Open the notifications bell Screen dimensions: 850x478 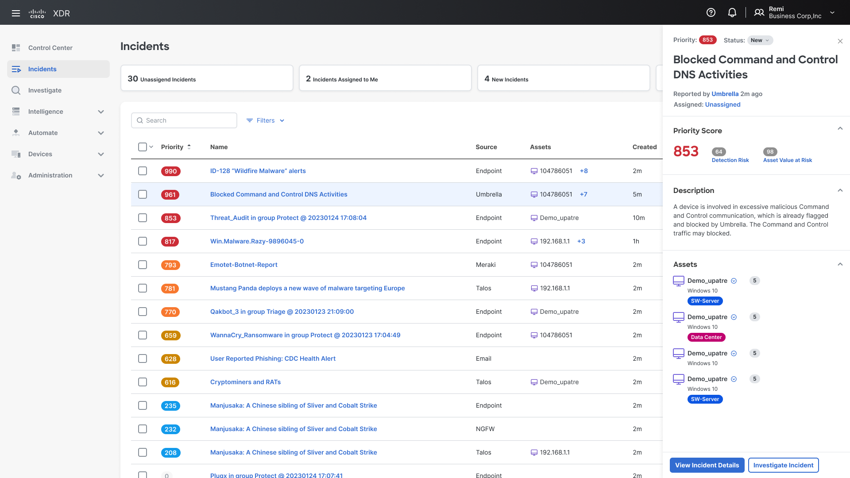click(732, 12)
